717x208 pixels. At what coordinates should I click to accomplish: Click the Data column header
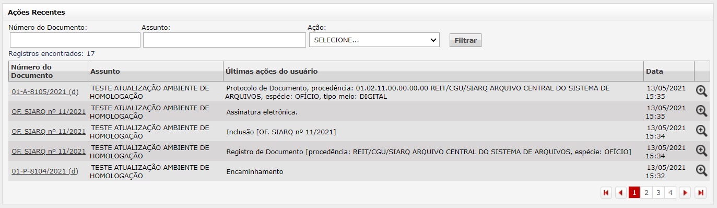669,71
